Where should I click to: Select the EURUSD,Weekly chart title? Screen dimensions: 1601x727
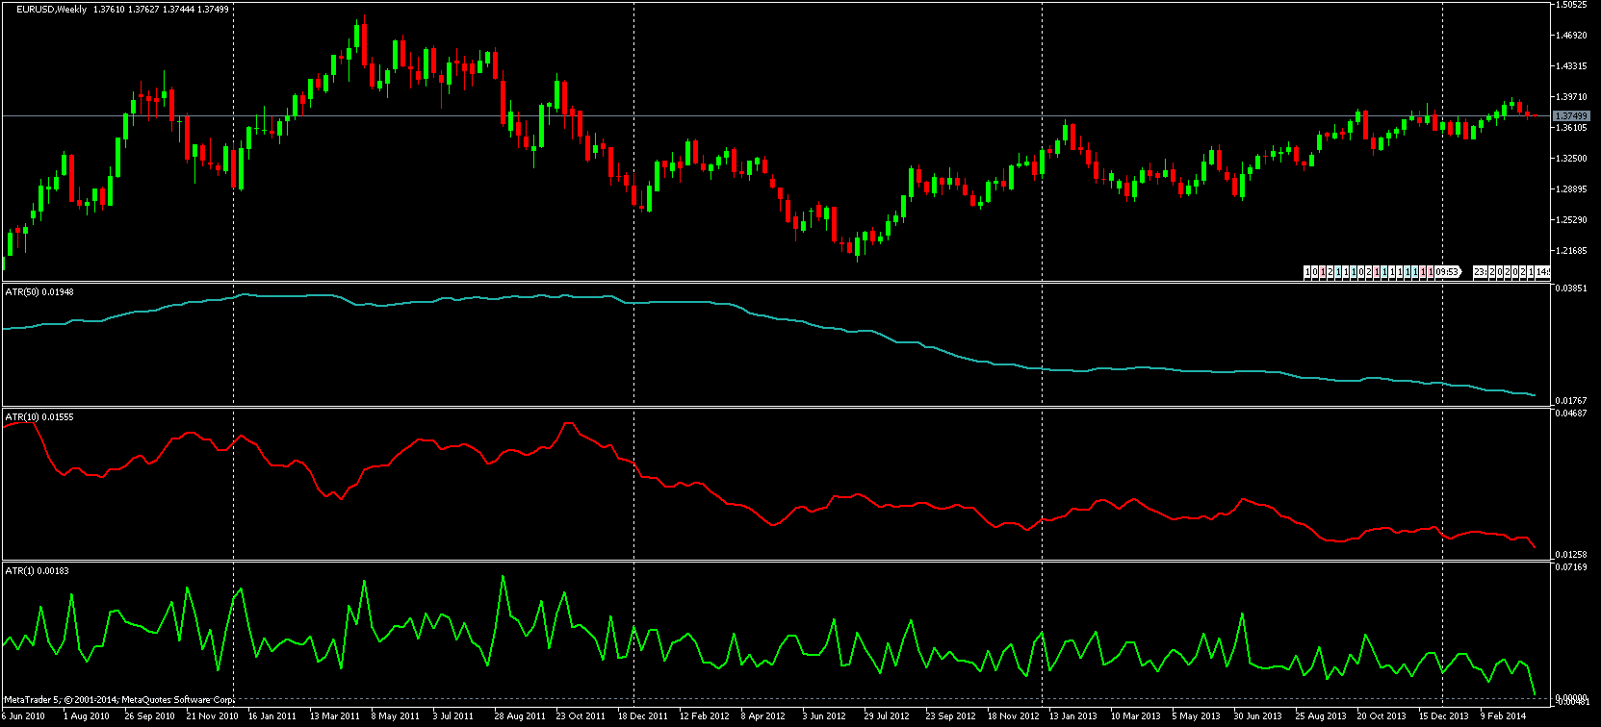pyautogui.click(x=49, y=9)
